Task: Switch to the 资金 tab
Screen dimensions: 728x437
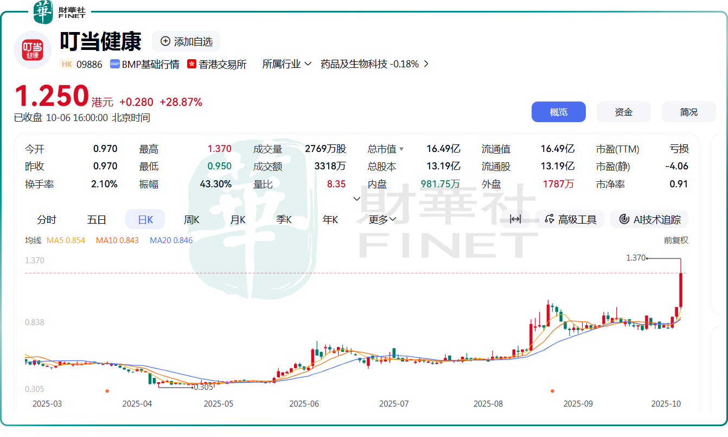Action: click(x=623, y=112)
